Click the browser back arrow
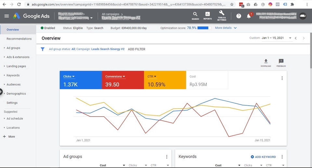 pos(4,4)
